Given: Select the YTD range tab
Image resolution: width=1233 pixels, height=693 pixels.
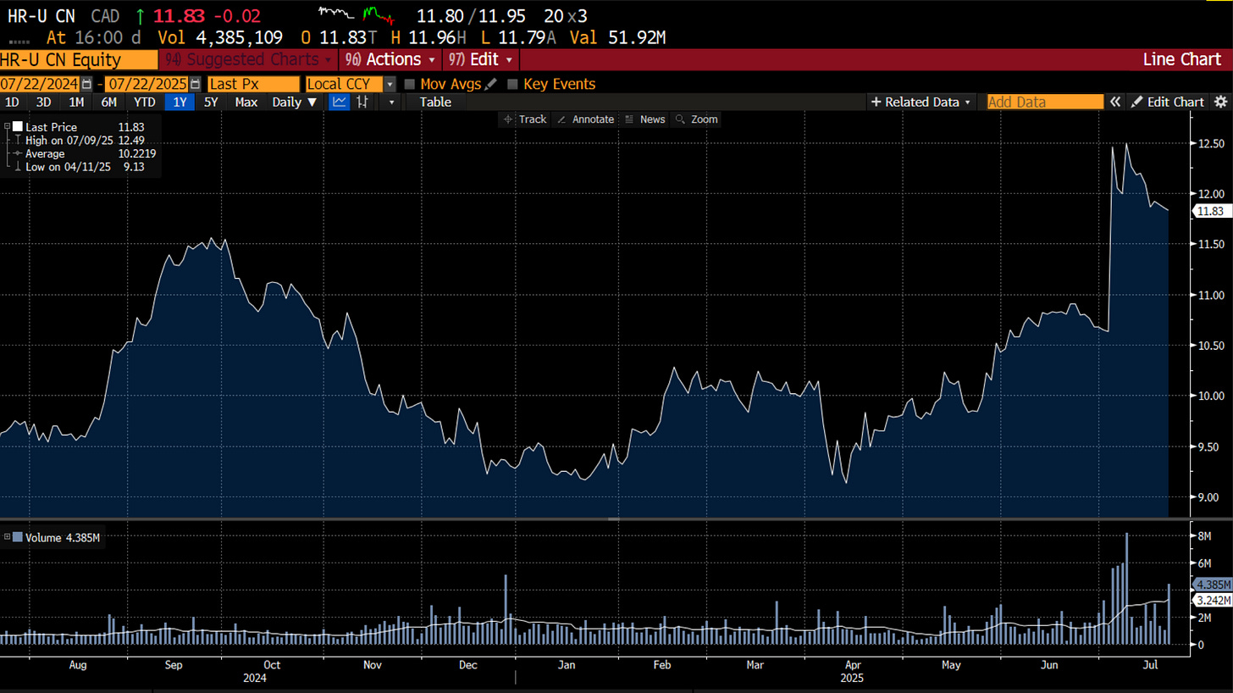Looking at the screenshot, I should point(145,102).
